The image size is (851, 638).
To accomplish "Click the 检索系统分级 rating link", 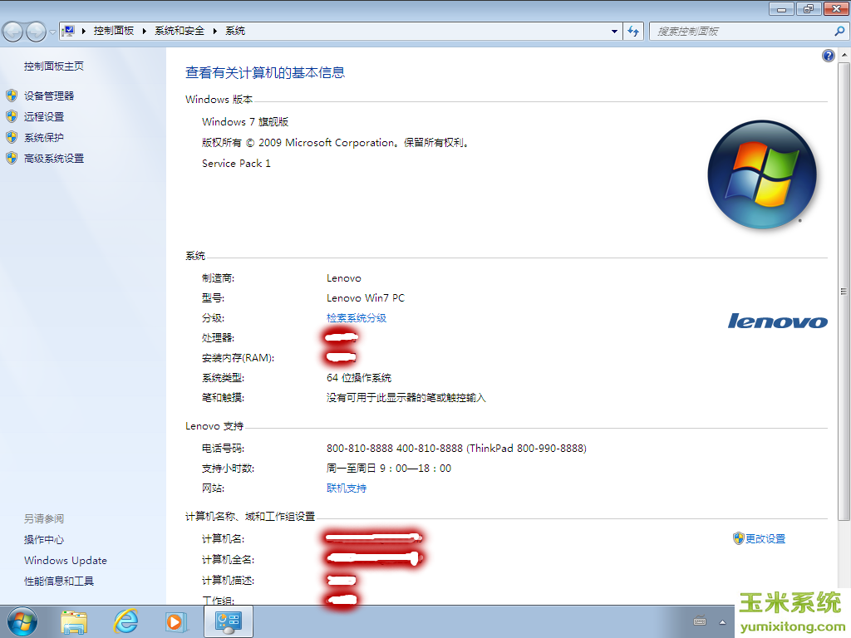I will pos(356,318).
